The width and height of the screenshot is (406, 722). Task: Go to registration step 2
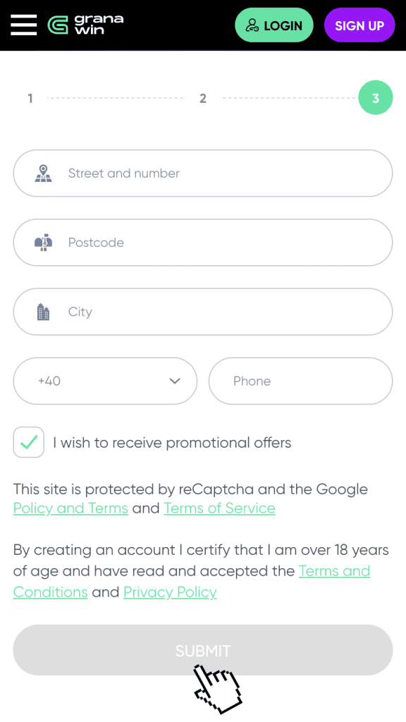click(203, 98)
